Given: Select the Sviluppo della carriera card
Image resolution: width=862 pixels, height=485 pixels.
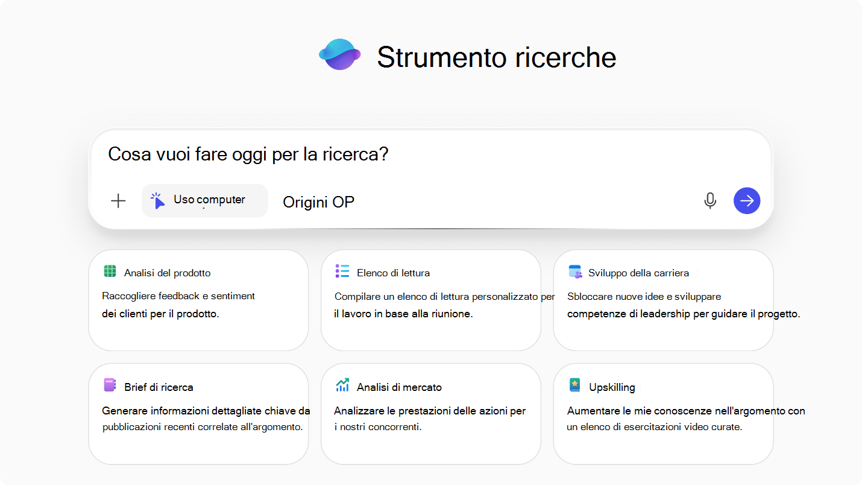Looking at the screenshot, I should (x=663, y=300).
